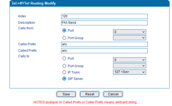
Task: Click the red NOTES wildcard string text
Action: coord(85,102)
